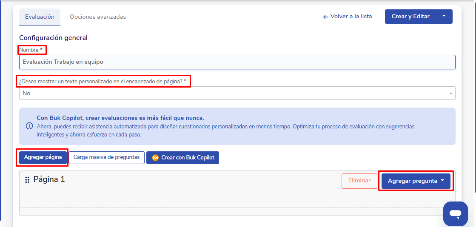Image resolution: width=476 pixels, height=227 pixels.
Task: Focus the Nombre text input field
Action: pyautogui.click(x=237, y=62)
